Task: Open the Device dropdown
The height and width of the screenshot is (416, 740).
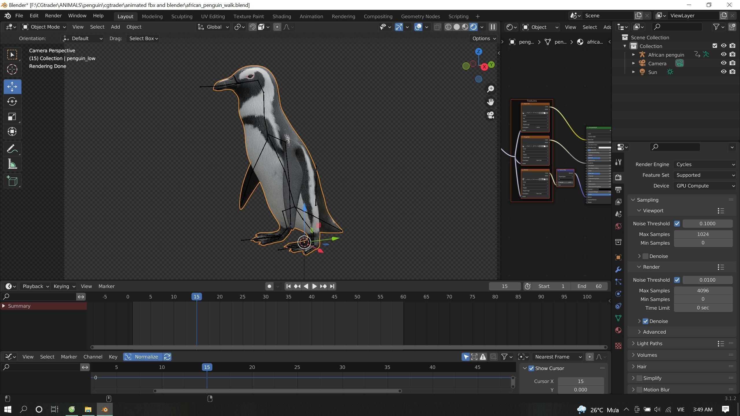Action: tap(705, 186)
